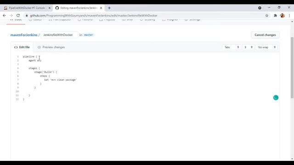This screenshot has height=165, width=294.
Task: Switch to the Preview changes tab
Action: coord(51,47)
